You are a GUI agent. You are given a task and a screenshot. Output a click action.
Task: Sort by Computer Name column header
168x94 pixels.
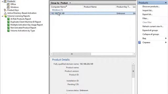point(66,7)
